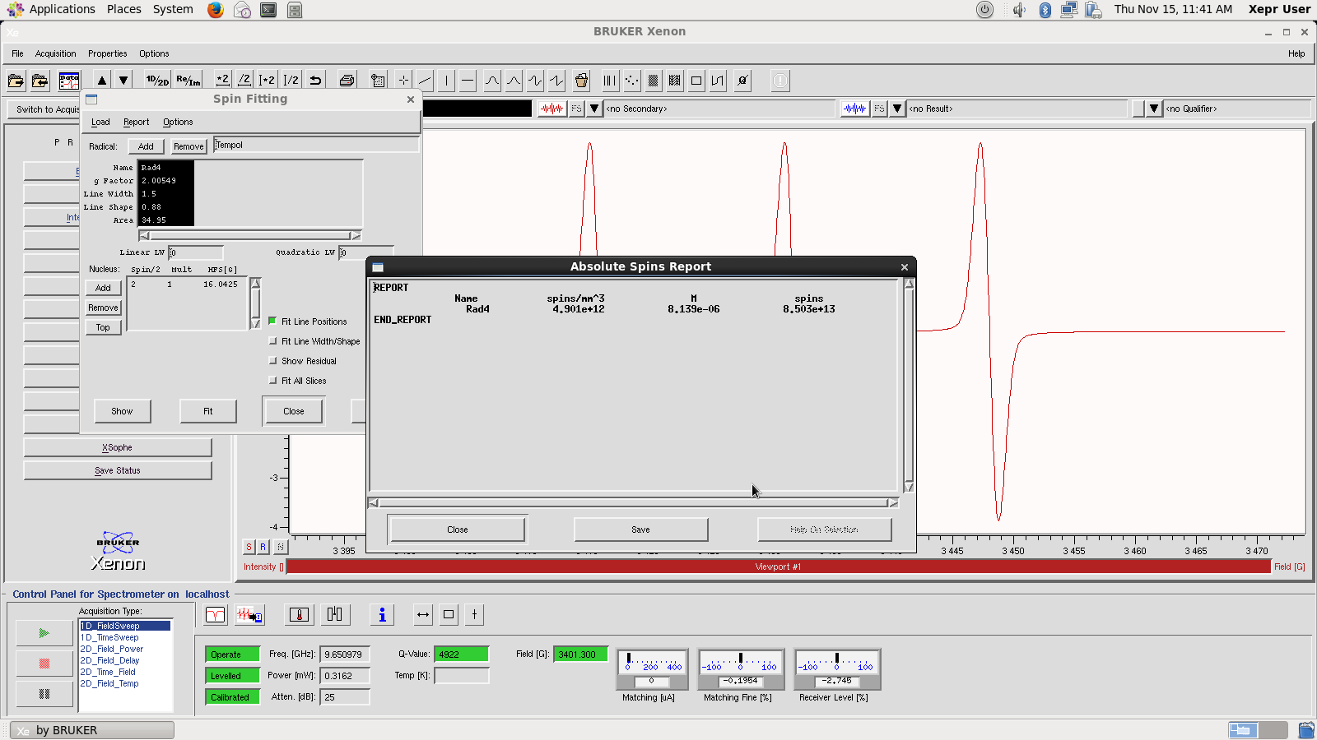Click the thermometer temperature icon

(x=299, y=615)
